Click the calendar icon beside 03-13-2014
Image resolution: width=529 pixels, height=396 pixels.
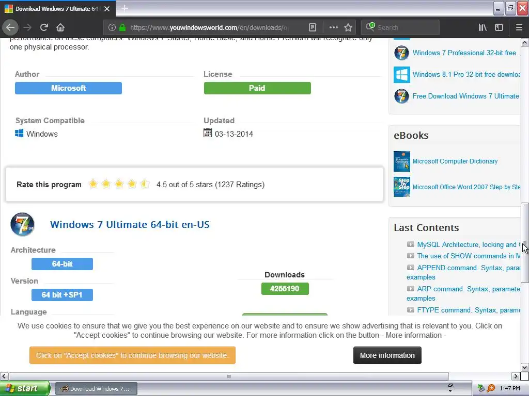click(x=208, y=133)
